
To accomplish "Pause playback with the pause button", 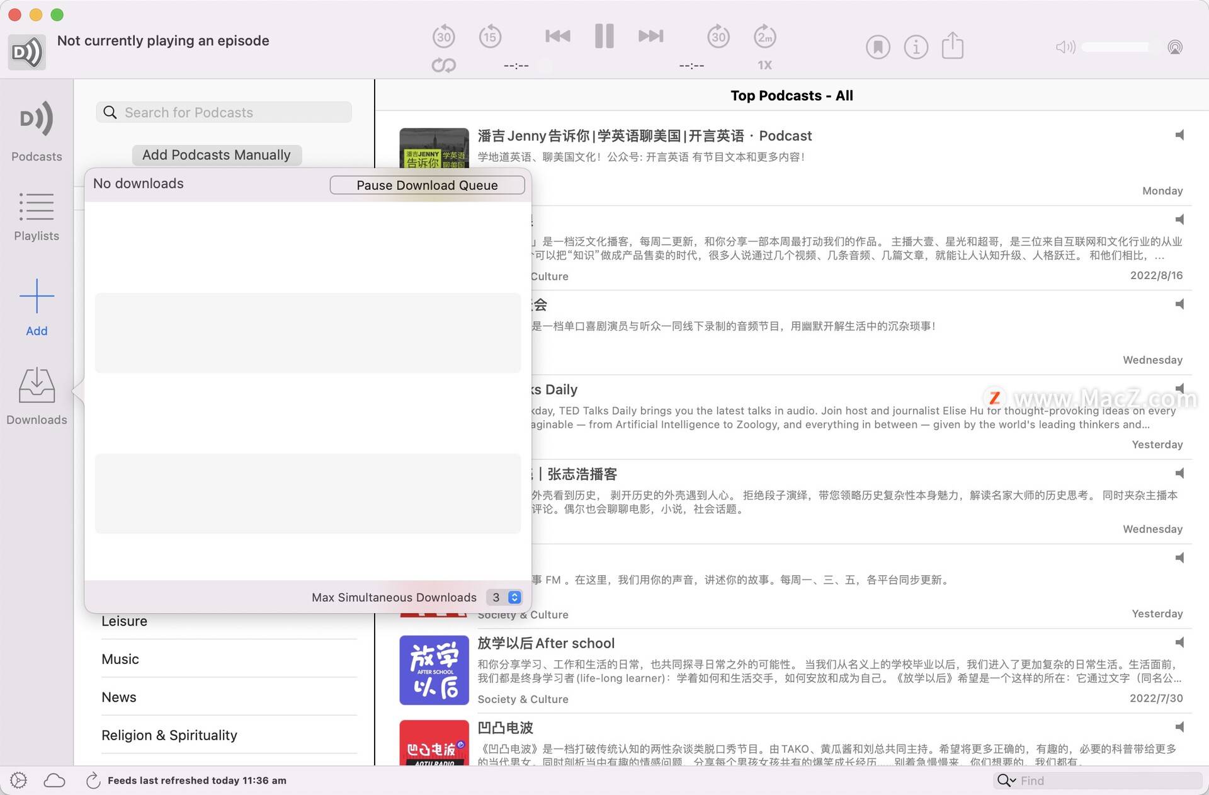I will coord(604,36).
